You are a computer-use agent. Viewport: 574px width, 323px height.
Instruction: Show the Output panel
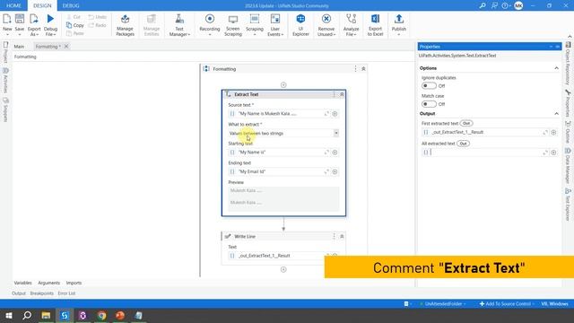[x=19, y=293]
